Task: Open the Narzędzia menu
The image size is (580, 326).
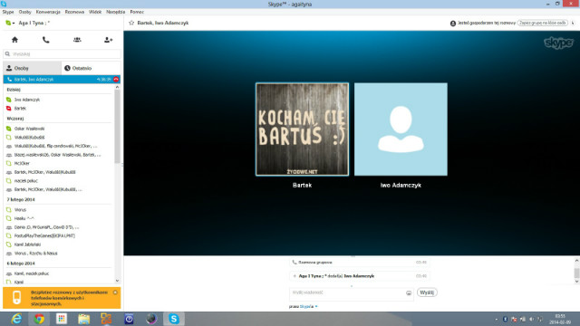Action: [x=116, y=12]
